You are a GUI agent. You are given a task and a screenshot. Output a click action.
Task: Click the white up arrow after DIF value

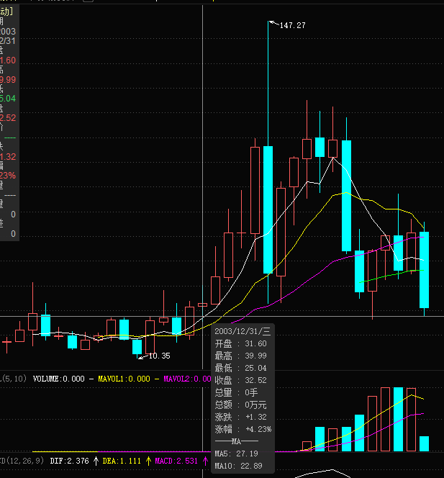click(x=96, y=461)
